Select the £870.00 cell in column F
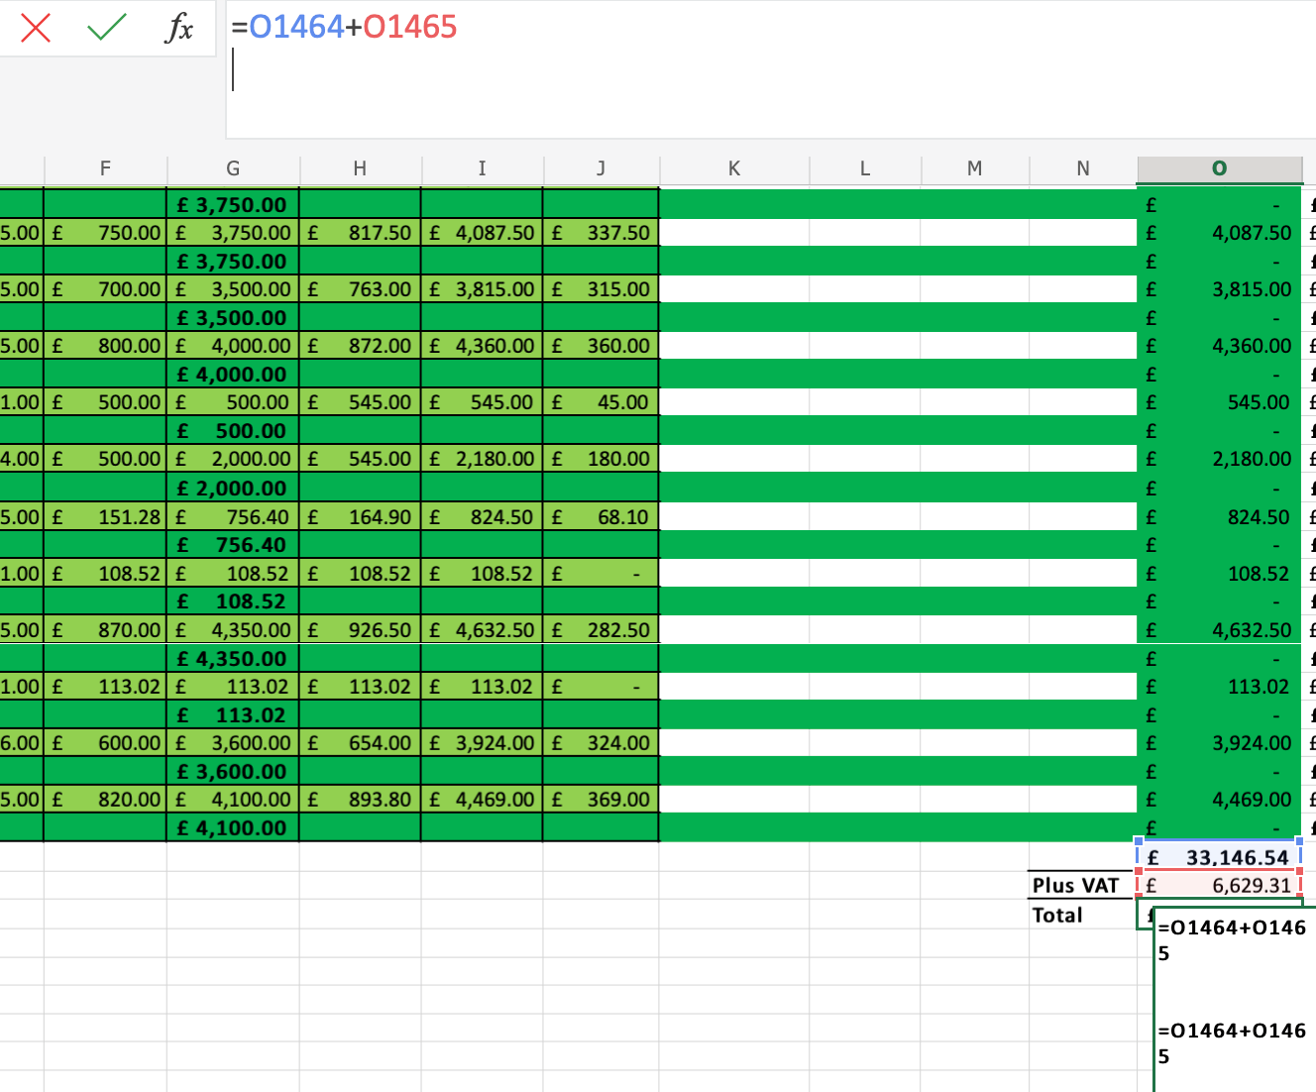Screen dimensions: 1316x1092 105,629
